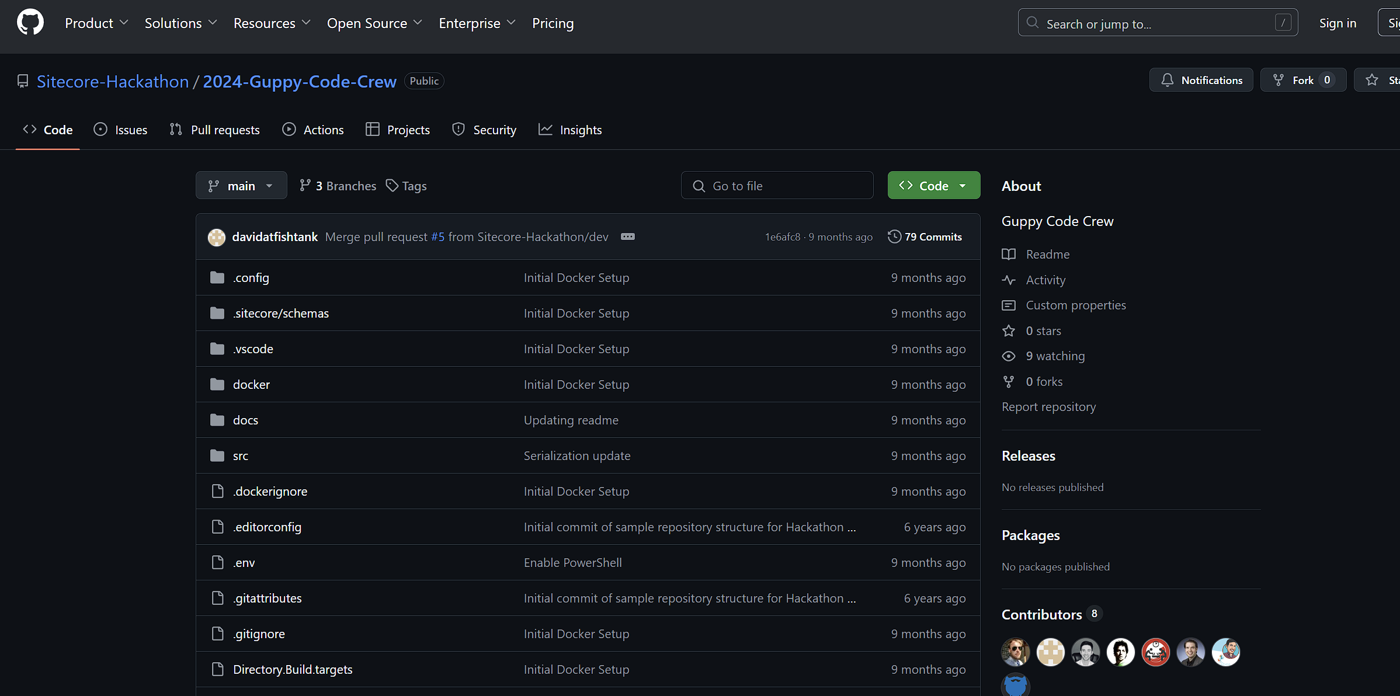Screen dimensions: 1400x696
Task: Click the repository book icon beside Sitecore-Hackathon
Action: 23,81
